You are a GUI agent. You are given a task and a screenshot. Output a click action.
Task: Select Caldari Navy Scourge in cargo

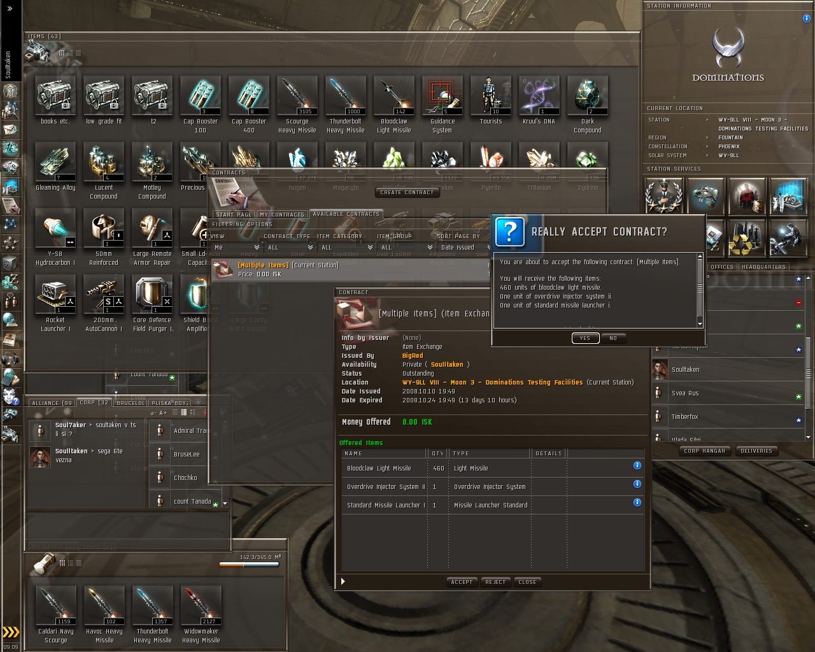55,614
